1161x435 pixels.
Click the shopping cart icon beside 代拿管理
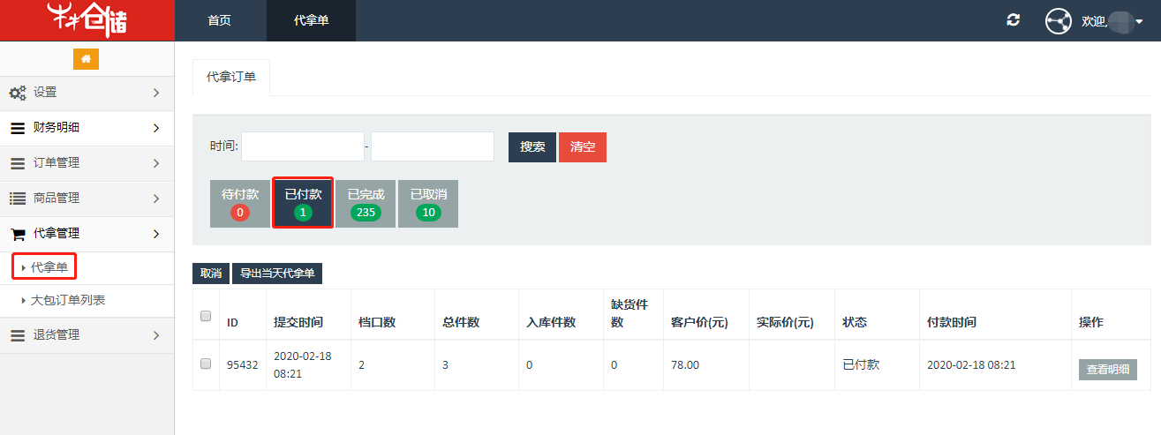pyautogui.click(x=18, y=234)
